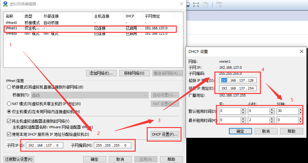Click the Virtual Network Editor title bar icon

tap(5, 4)
